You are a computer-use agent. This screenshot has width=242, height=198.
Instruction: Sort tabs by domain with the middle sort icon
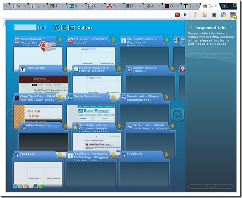(64, 28)
